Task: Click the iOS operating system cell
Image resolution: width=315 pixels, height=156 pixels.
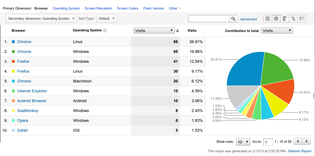Action: [x=76, y=130]
